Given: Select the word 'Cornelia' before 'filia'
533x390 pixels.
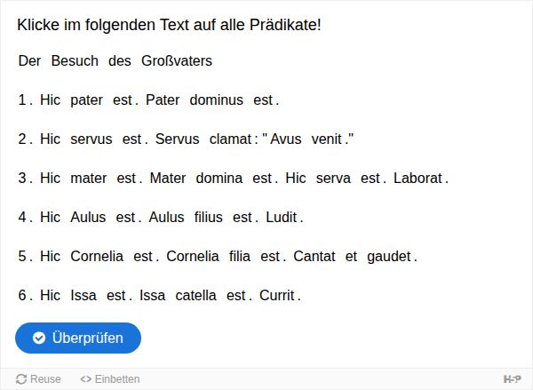Looking at the screenshot, I should 193,257.
